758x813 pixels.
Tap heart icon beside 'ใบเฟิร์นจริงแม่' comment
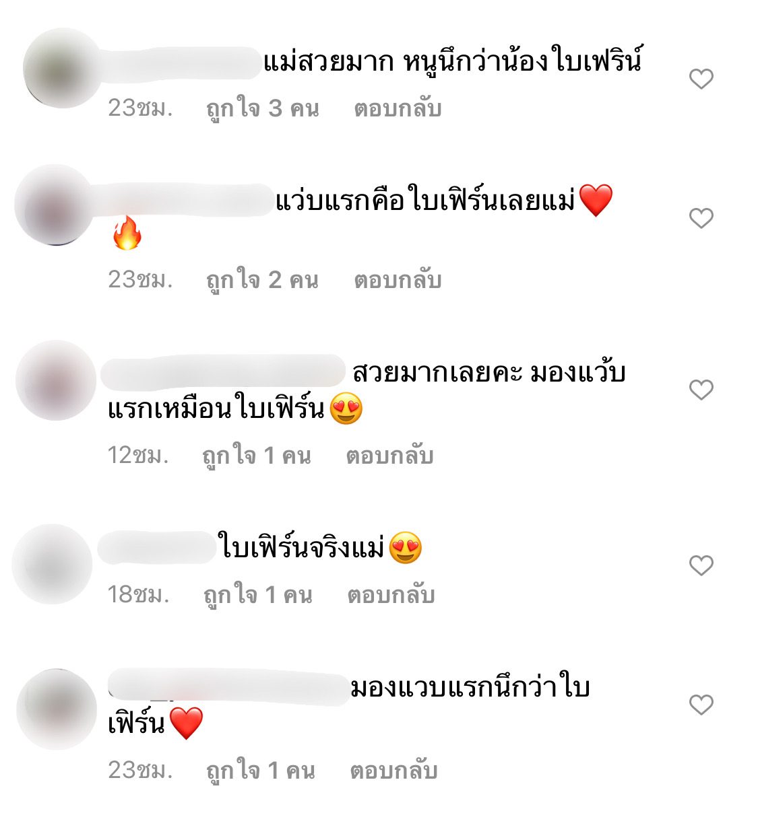(701, 565)
